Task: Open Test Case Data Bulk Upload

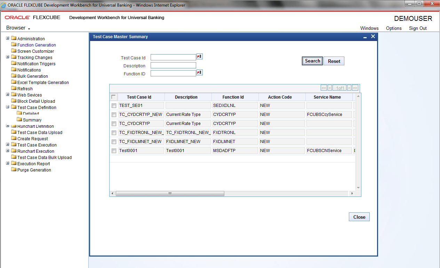Action: (45, 157)
